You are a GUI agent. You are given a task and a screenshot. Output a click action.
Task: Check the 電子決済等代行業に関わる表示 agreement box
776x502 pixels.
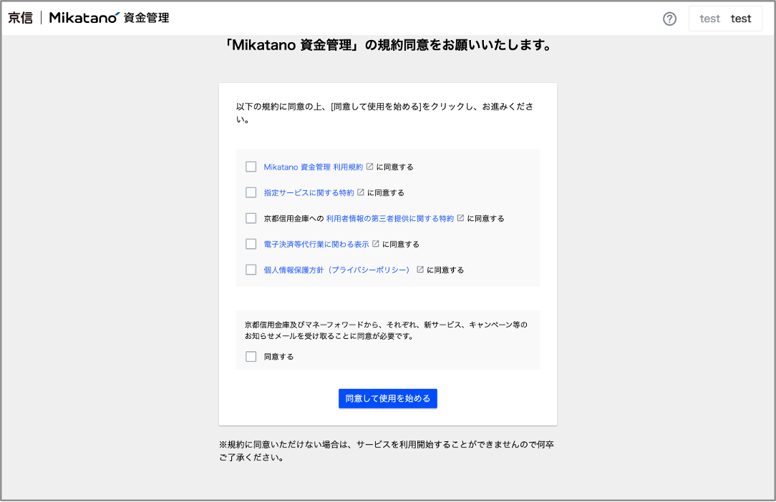point(251,244)
